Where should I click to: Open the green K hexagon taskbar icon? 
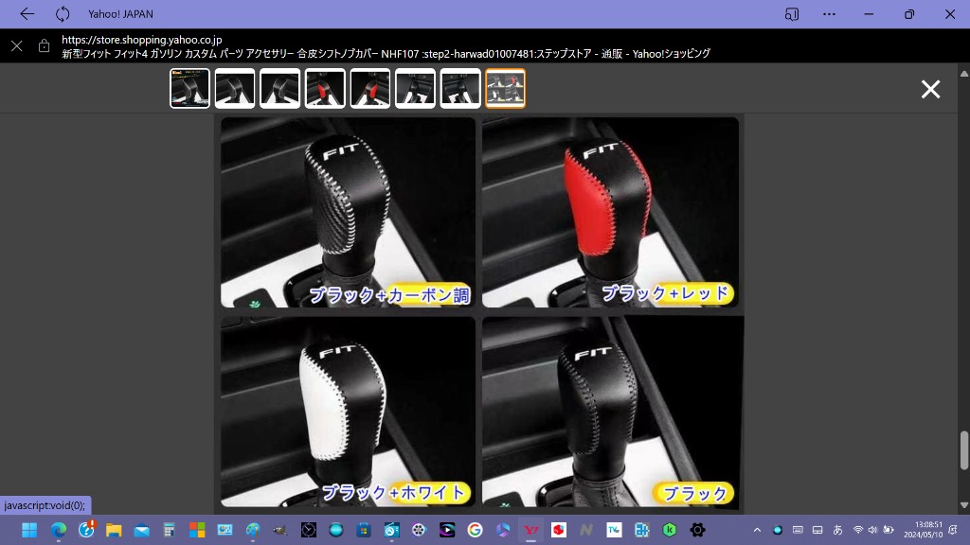point(670,530)
